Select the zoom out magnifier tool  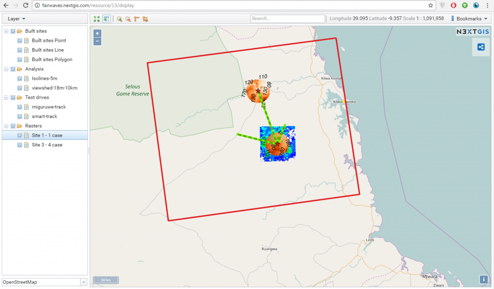click(128, 19)
